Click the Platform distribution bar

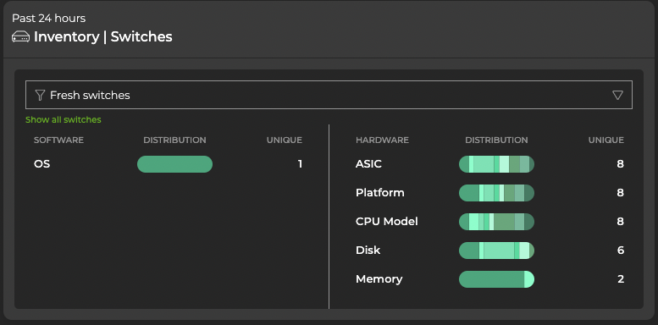click(x=496, y=193)
